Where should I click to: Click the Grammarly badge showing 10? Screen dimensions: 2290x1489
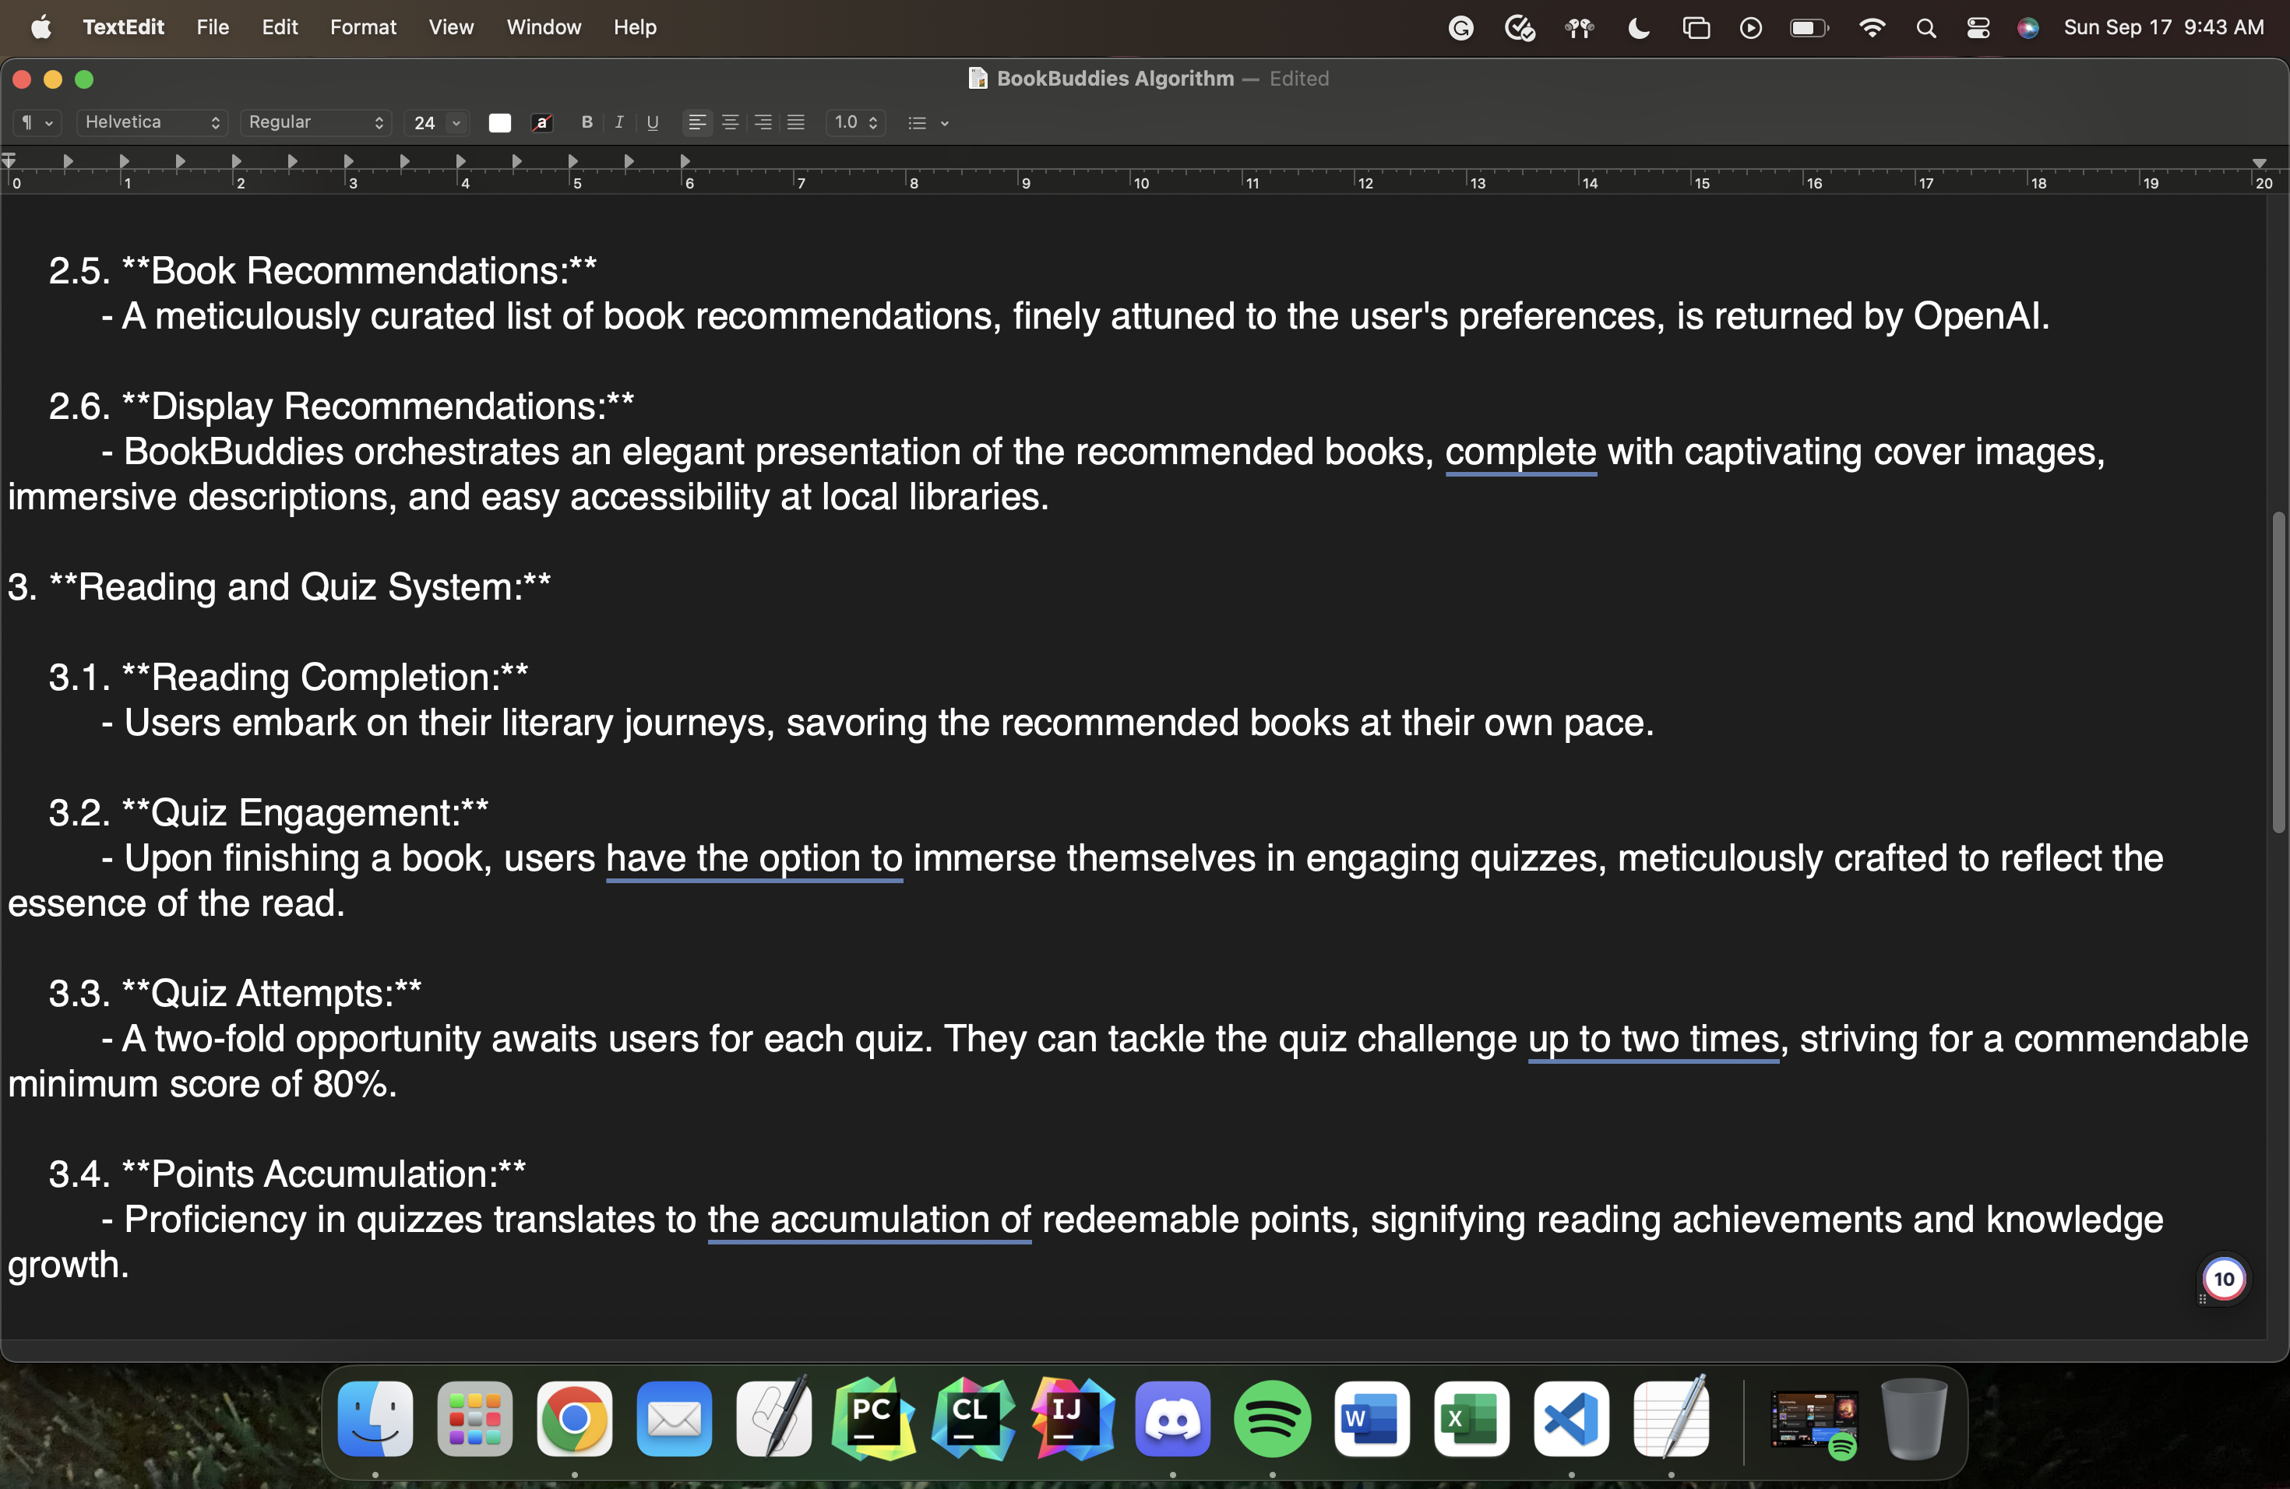coord(2224,1279)
